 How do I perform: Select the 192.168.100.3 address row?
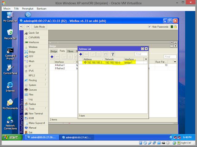[113, 63]
